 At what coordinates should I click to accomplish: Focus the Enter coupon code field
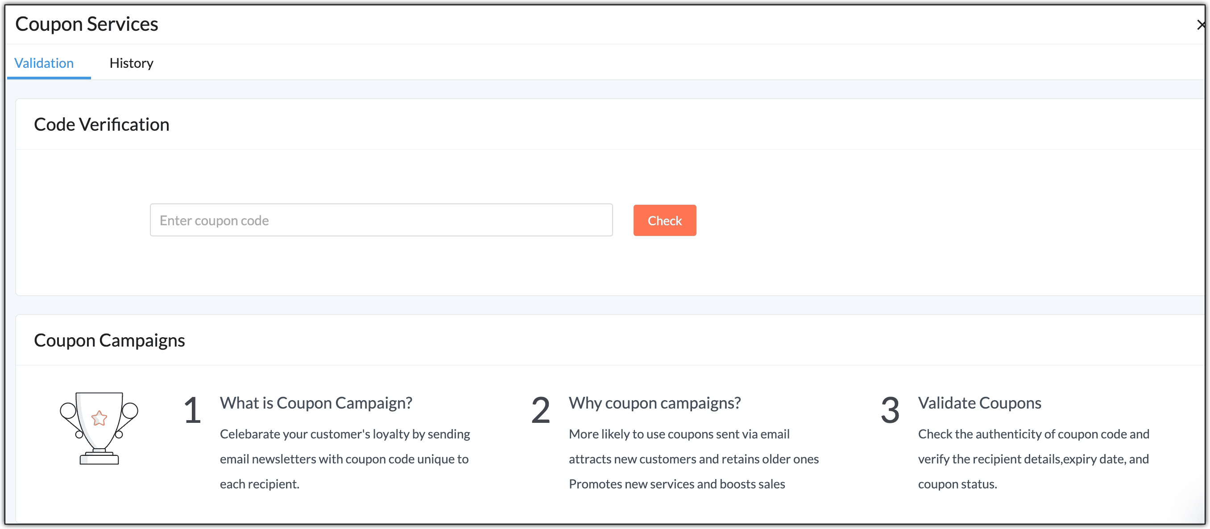tap(381, 220)
